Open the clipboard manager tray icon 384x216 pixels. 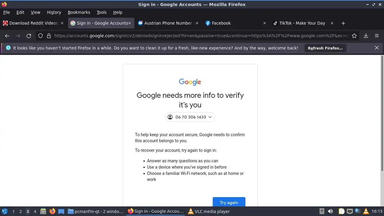(341, 211)
